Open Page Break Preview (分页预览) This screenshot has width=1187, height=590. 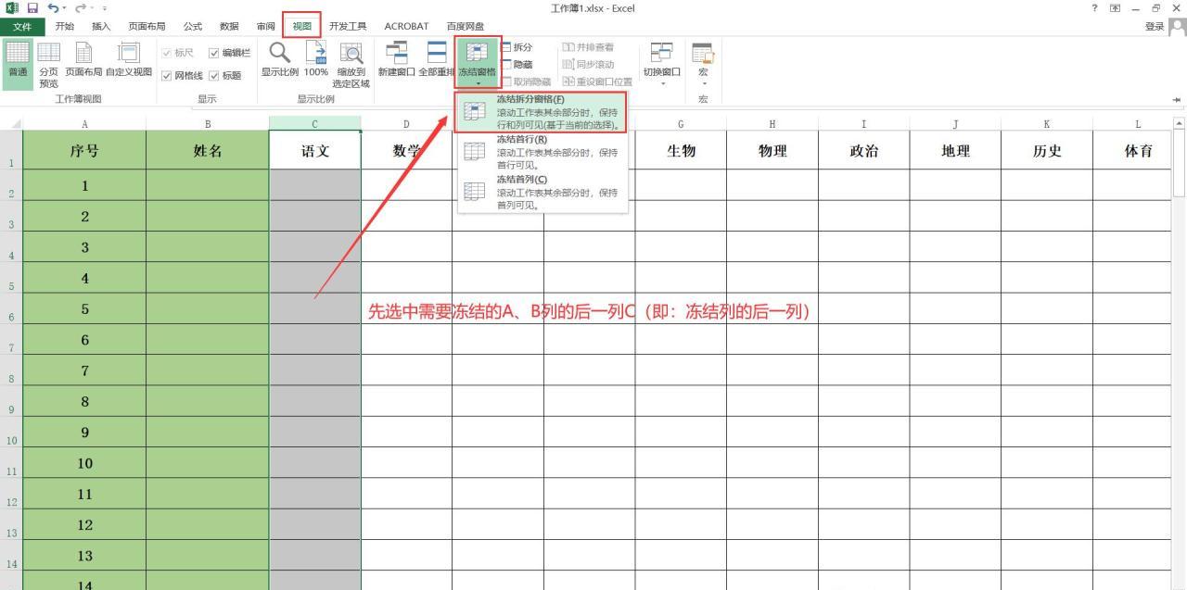pos(48,64)
